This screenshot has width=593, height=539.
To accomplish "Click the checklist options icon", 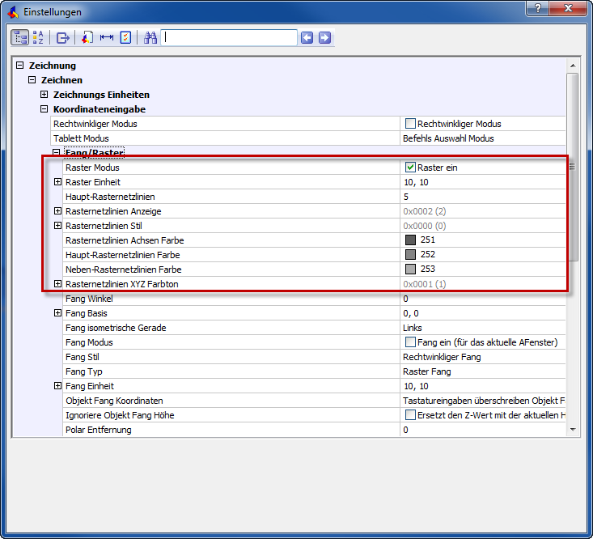I will pos(125,37).
